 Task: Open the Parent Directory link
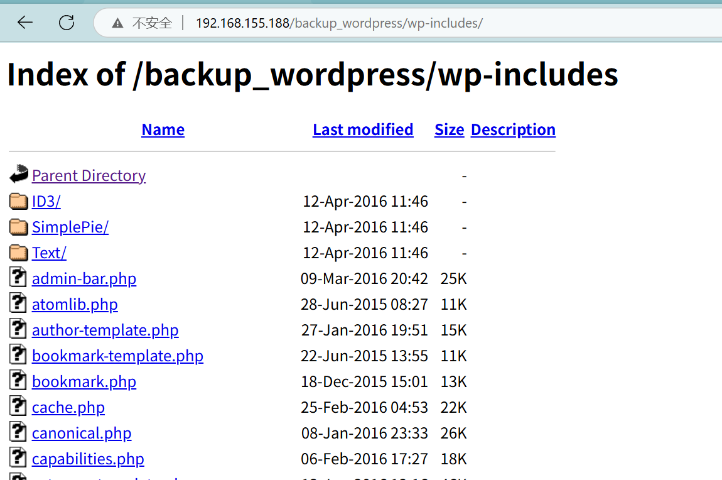click(x=89, y=175)
